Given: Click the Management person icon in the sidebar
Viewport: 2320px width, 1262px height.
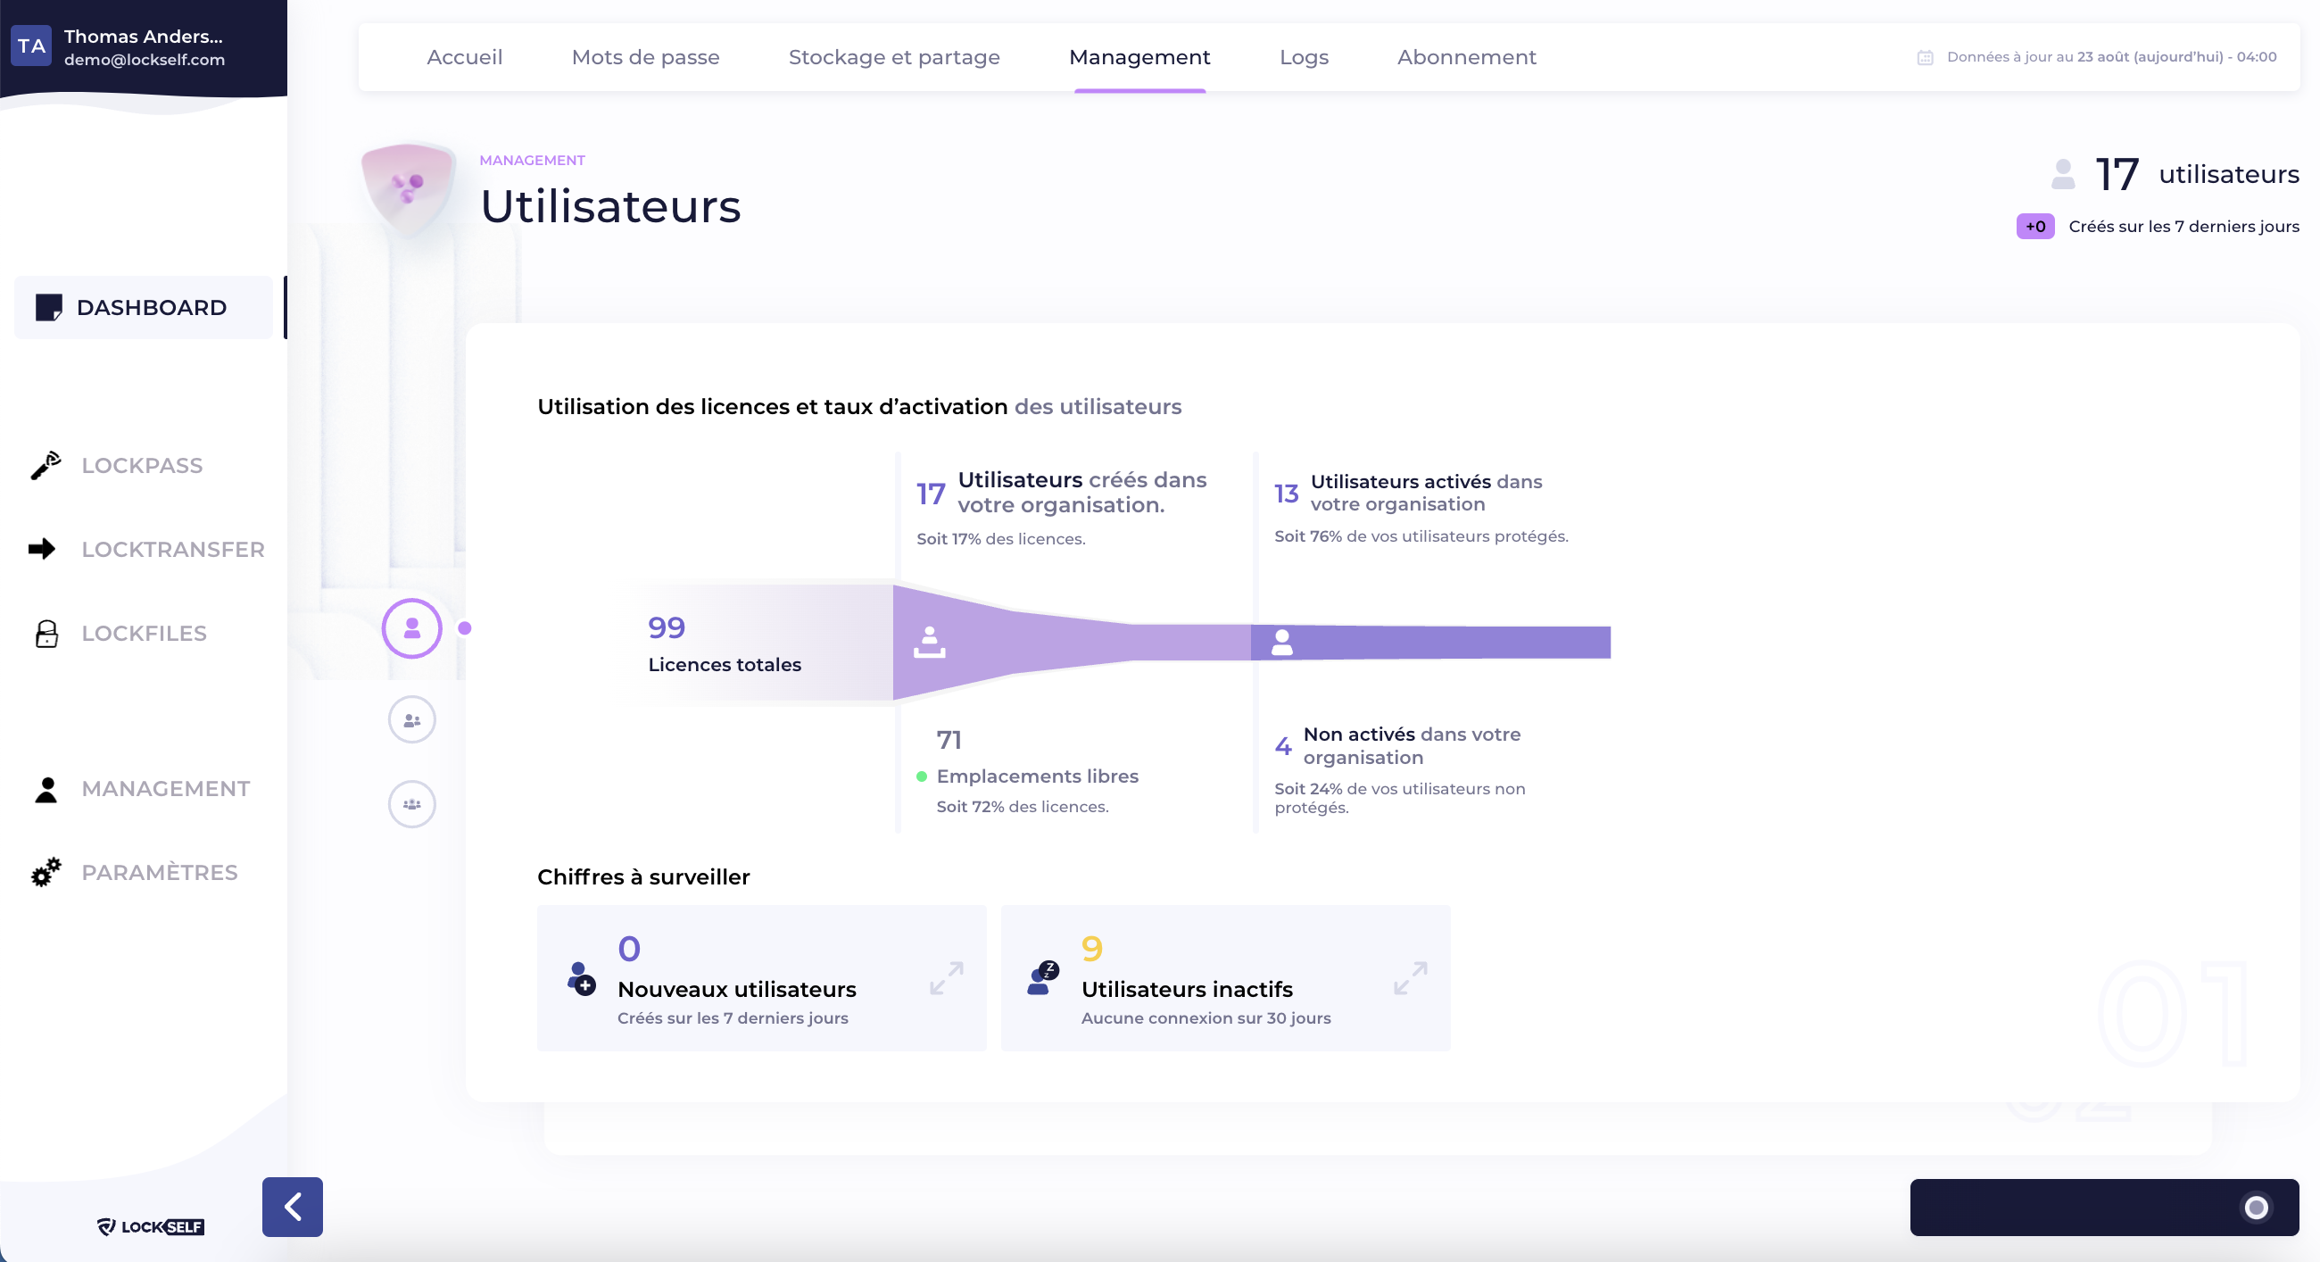Looking at the screenshot, I should 46,789.
